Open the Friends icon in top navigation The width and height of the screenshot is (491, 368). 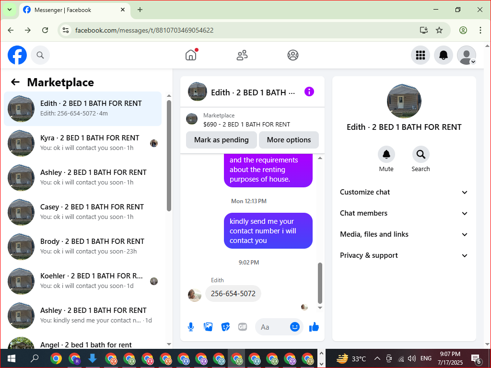(242, 55)
